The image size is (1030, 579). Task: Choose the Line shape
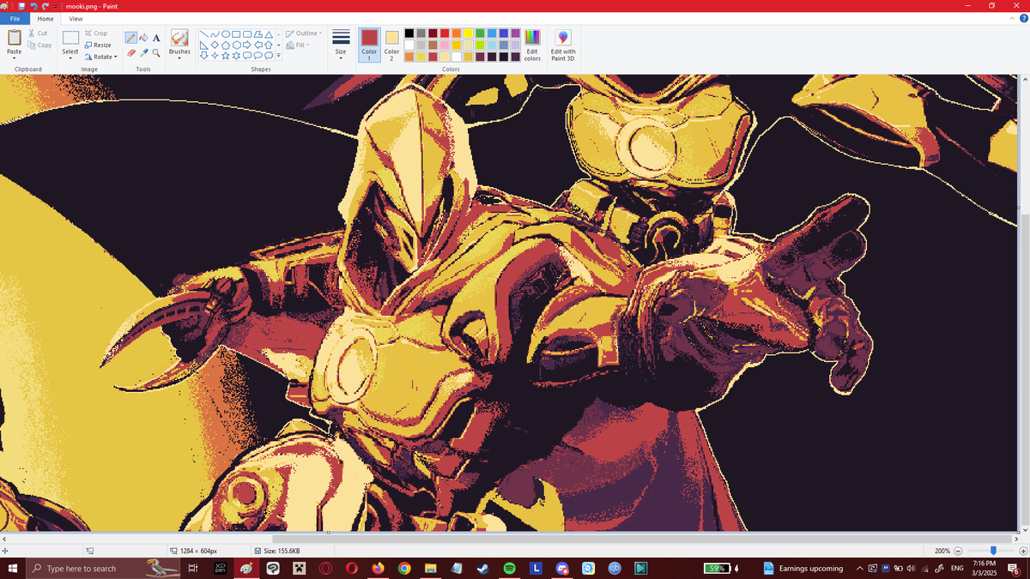(x=204, y=34)
